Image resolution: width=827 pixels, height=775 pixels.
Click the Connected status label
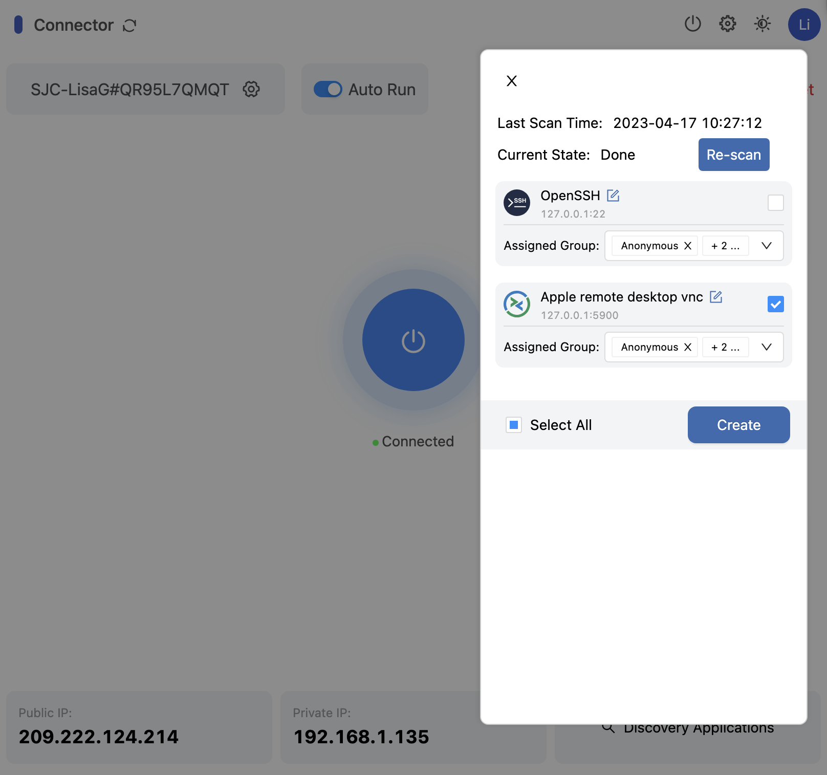pyautogui.click(x=418, y=441)
